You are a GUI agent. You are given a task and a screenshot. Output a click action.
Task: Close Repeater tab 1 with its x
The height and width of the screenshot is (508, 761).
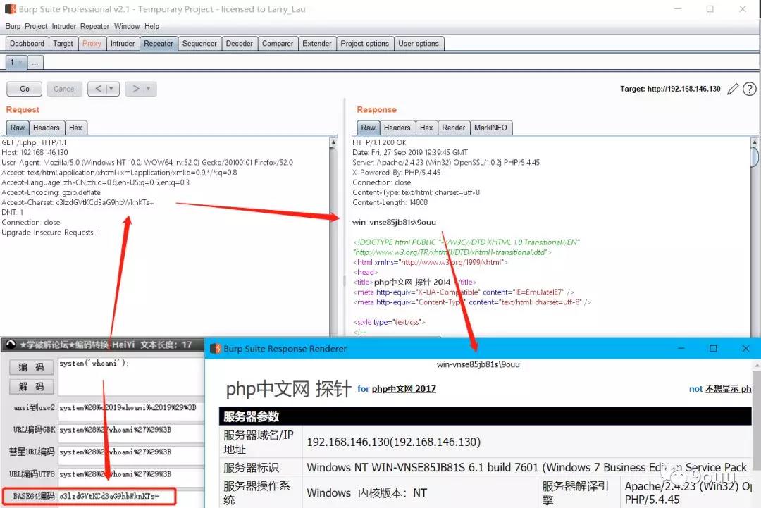(x=20, y=63)
